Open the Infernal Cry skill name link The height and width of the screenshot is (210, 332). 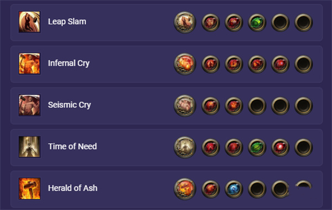[69, 63]
